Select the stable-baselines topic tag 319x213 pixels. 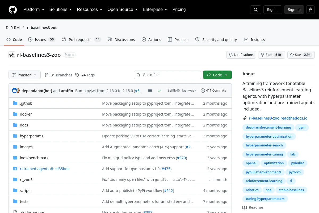291,190
